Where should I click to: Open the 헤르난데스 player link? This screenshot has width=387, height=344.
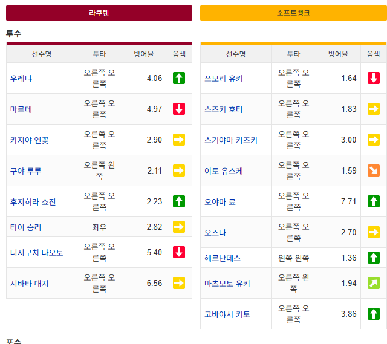pyautogui.click(x=223, y=258)
